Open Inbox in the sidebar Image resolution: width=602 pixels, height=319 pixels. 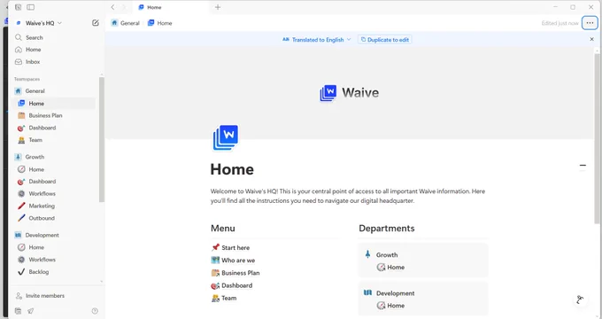click(33, 62)
